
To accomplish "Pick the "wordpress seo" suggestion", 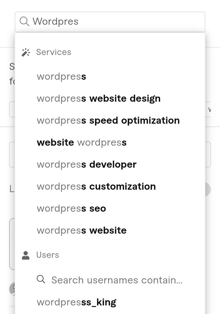I will click(71, 209).
